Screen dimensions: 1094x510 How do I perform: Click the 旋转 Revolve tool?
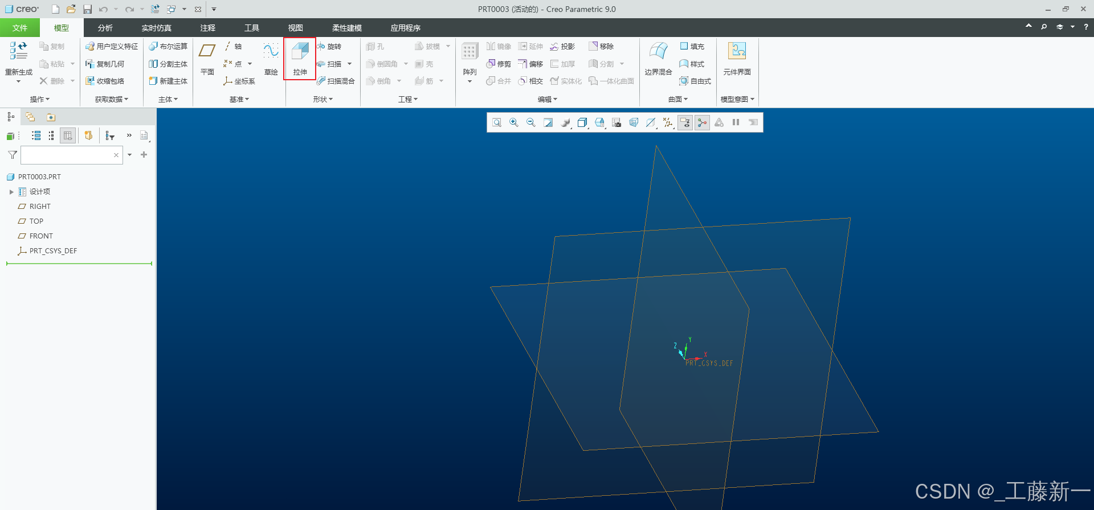tap(329, 46)
